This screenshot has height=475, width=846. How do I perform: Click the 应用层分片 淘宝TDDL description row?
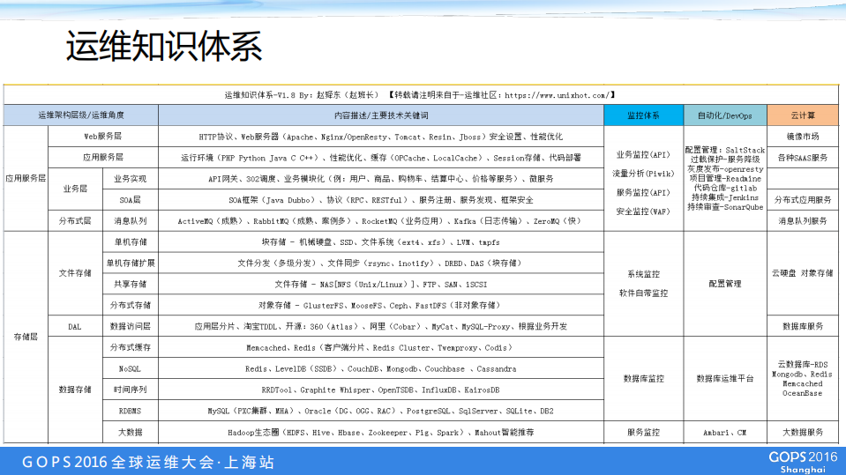[x=381, y=327]
